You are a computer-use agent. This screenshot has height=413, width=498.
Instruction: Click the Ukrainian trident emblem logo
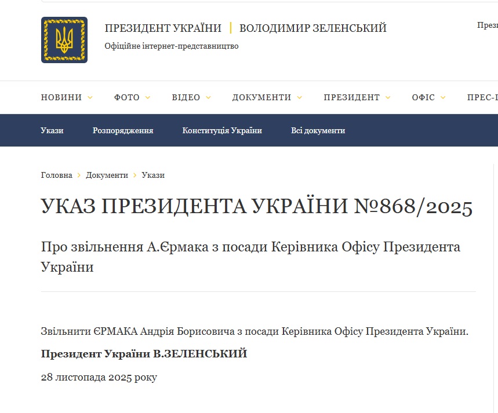click(x=64, y=40)
